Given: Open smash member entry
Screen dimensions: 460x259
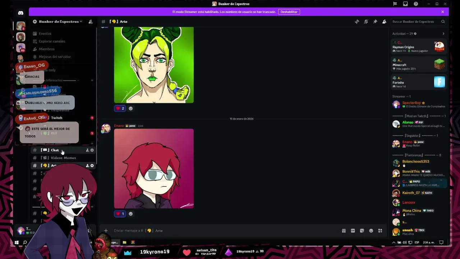Looking at the screenshot, I should pos(419,232).
